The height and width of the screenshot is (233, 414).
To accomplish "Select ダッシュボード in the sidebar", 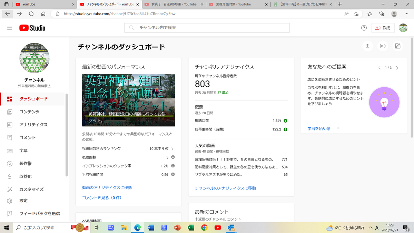I will (32, 99).
